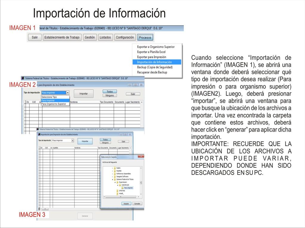The height and width of the screenshot is (228, 305).
Task: Select Sistema Federal de Títulos folder
Action: click(x=125, y=179)
